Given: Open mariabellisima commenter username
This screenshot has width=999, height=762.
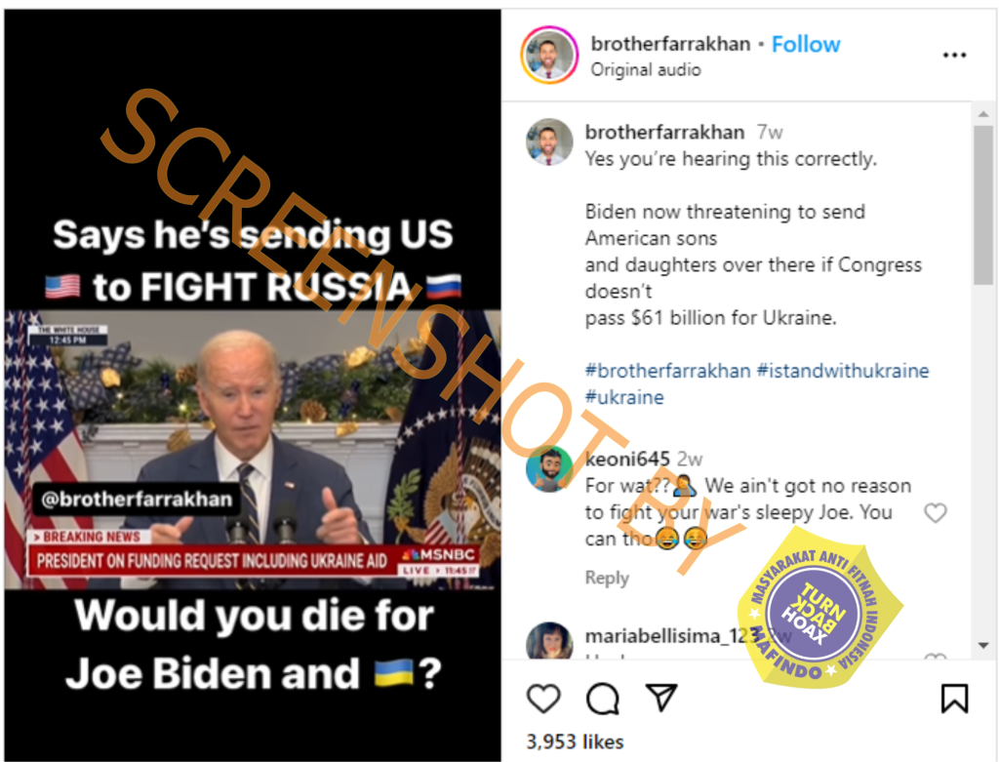Looking at the screenshot, I should [x=669, y=636].
